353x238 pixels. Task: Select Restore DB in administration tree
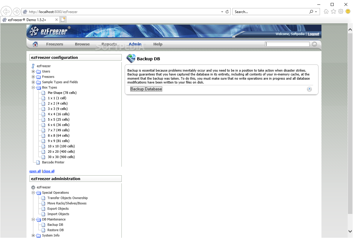click(x=55, y=230)
